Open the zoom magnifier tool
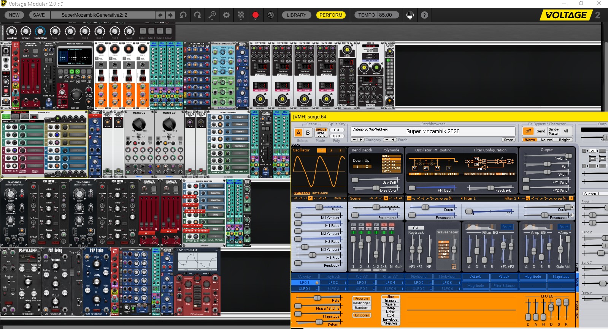608x329 pixels. click(x=212, y=15)
